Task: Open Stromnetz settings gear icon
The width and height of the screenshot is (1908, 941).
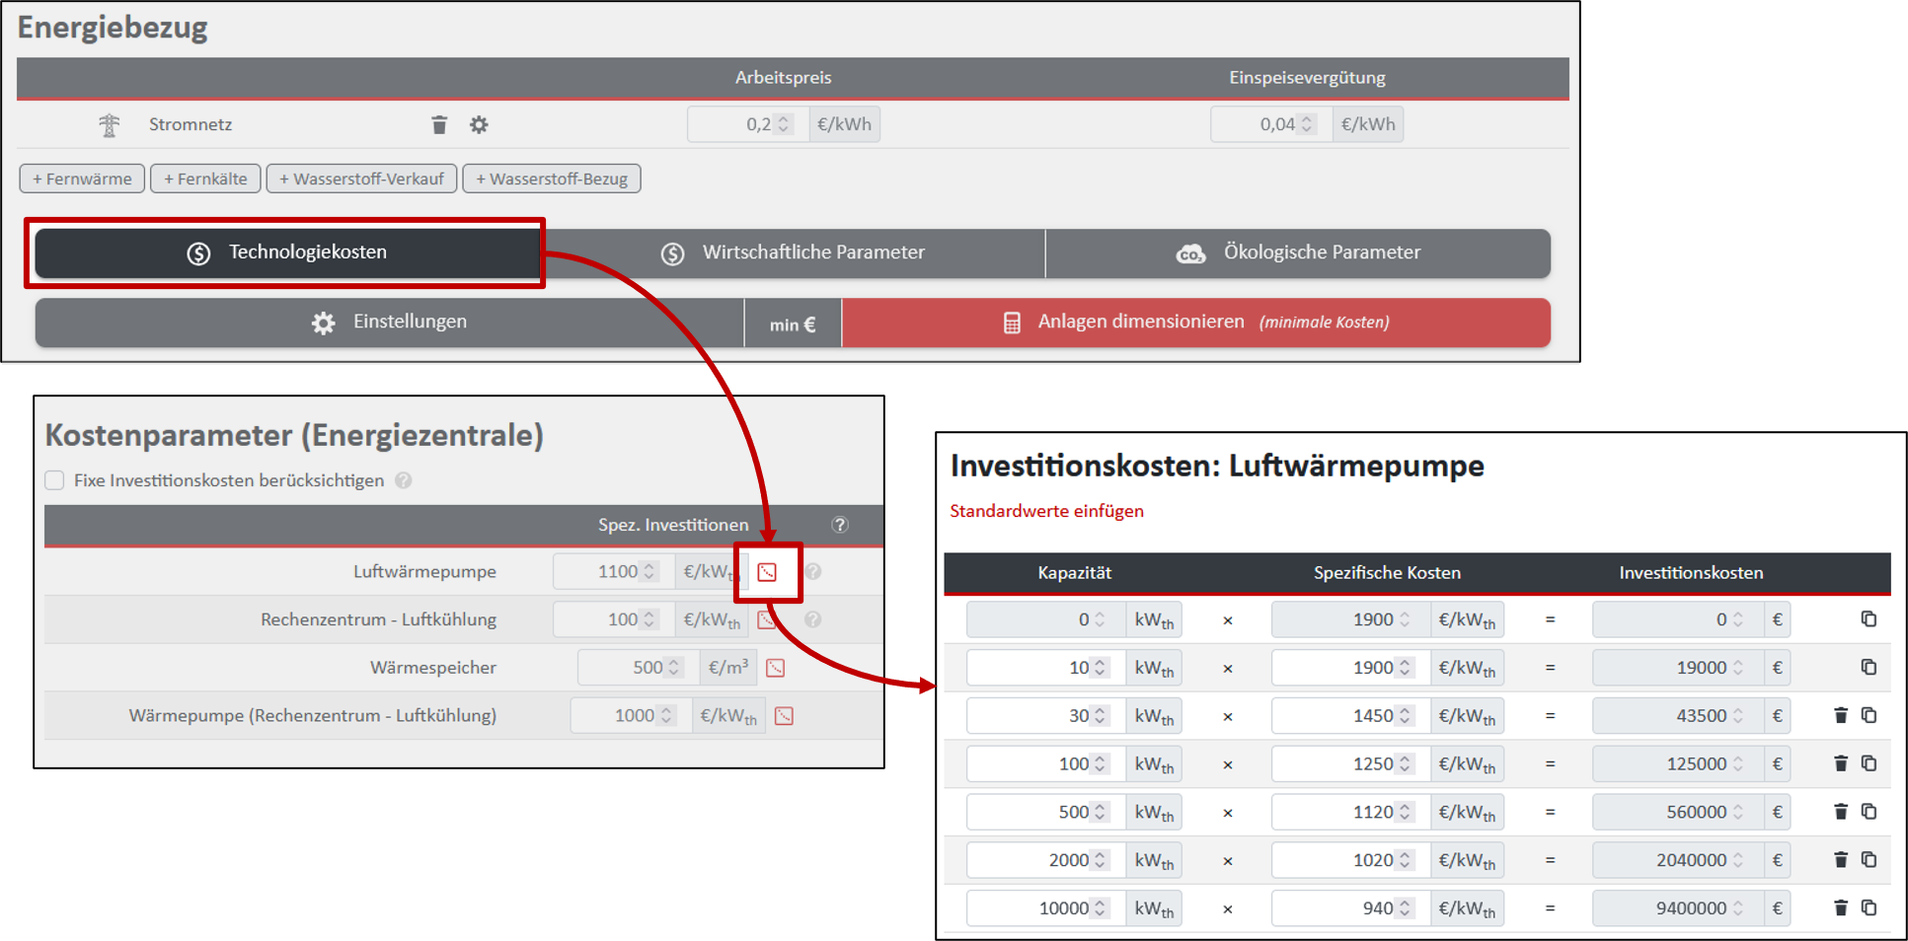Action: click(x=479, y=124)
